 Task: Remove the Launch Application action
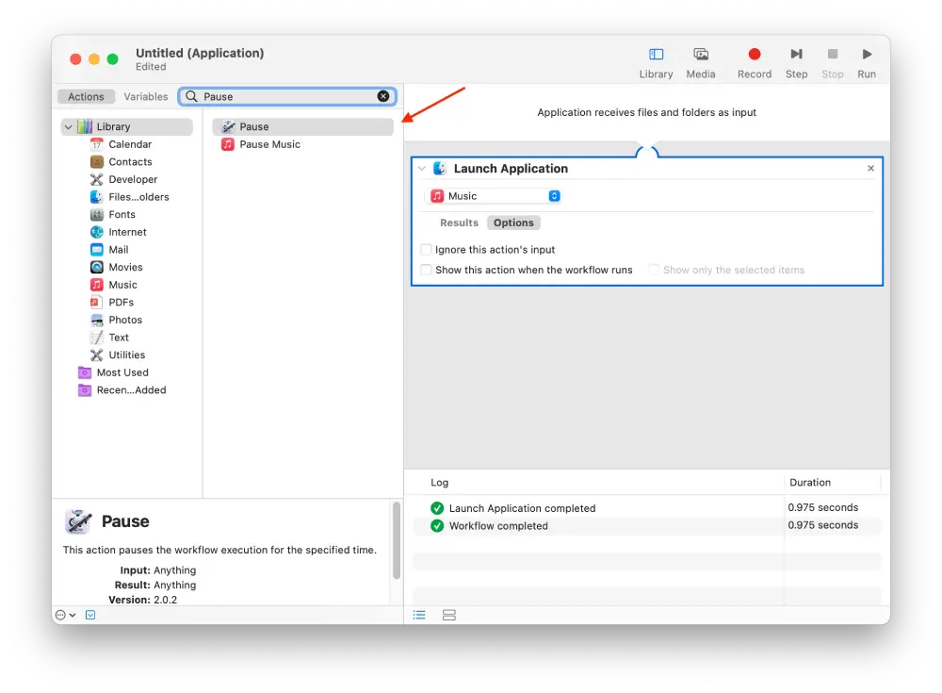coord(870,169)
